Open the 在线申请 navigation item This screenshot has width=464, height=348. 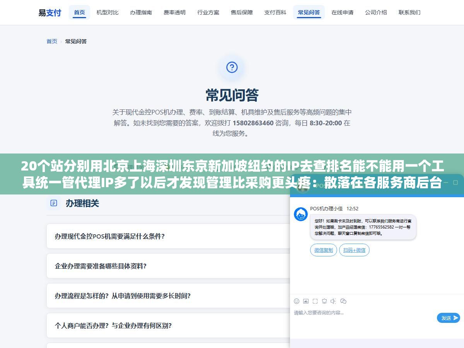coord(343,12)
